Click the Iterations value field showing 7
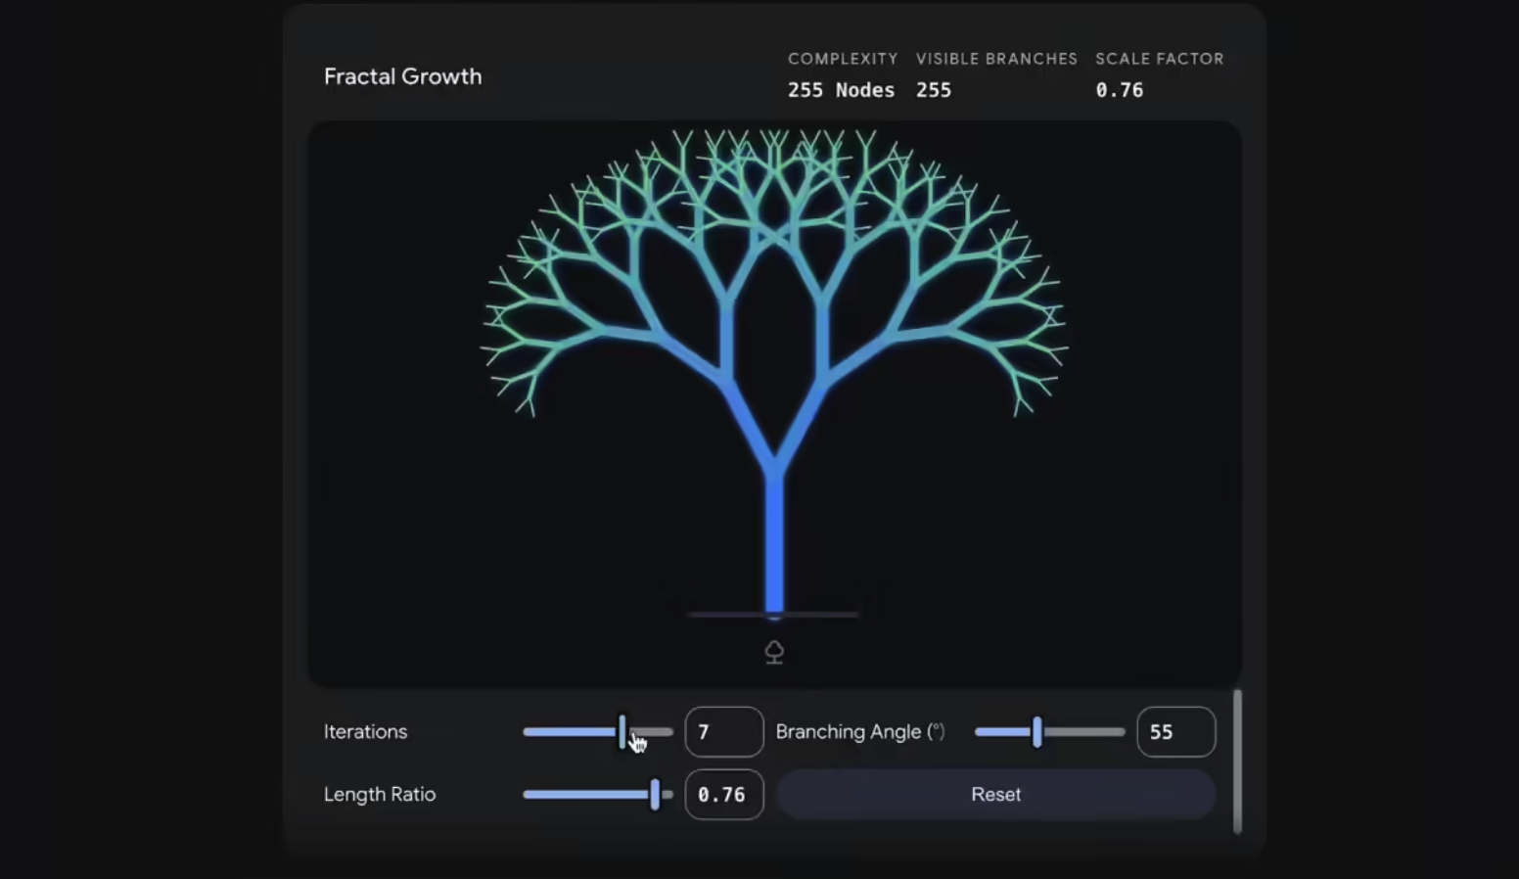1519x879 pixels. pyautogui.click(x=724, y=731)
